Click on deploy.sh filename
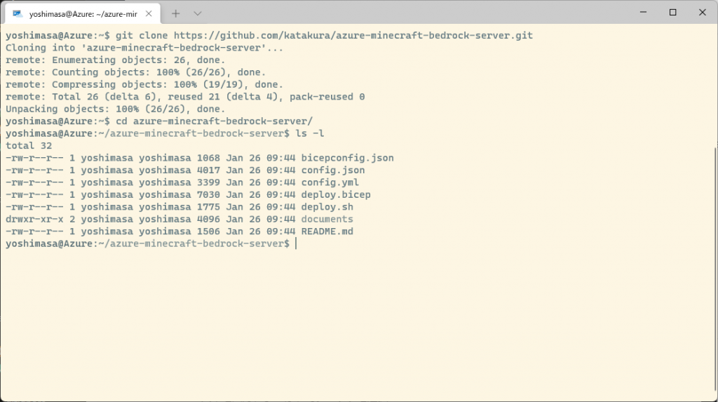Screen dimensions: 718x402 click(x=327, y=207)
